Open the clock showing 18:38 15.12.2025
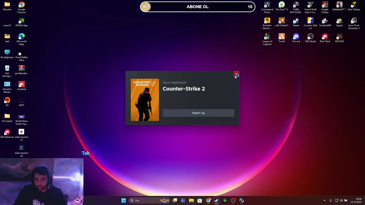 (356, 200)
